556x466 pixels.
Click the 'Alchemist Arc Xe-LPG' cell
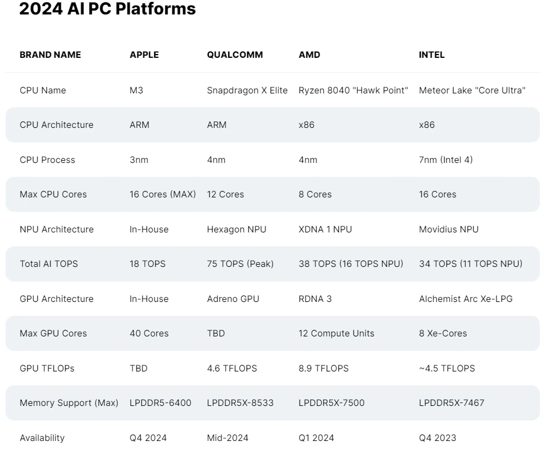466,299
